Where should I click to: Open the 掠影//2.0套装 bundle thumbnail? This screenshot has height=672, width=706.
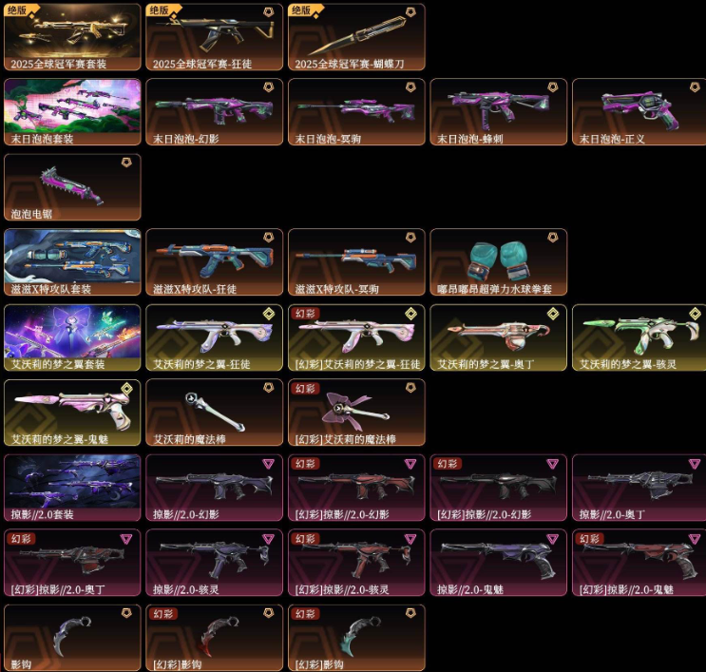(72, 488)
